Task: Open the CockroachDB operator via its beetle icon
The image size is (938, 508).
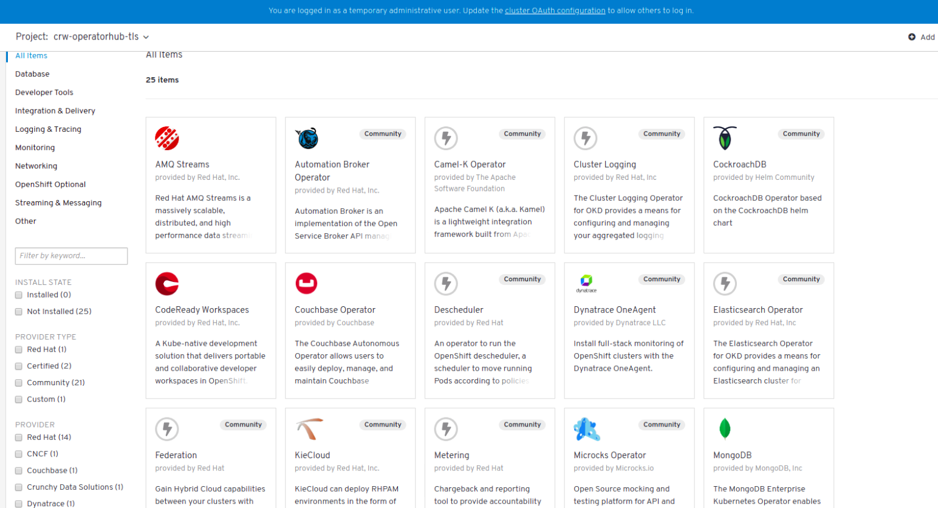Action: pyautogui.click(x=725, y=139)
